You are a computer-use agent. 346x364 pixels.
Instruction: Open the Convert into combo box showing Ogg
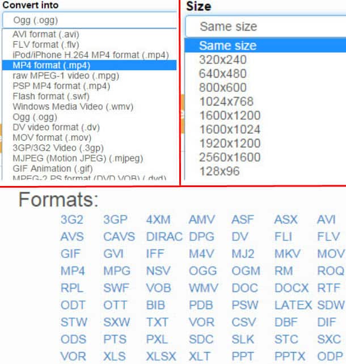click(x=90, y=20)
